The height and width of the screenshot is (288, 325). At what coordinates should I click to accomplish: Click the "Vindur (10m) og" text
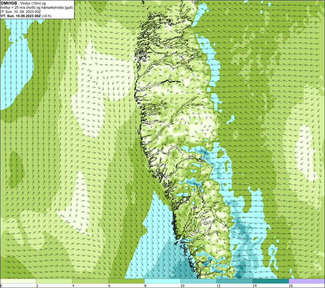(x=33, y=4)
